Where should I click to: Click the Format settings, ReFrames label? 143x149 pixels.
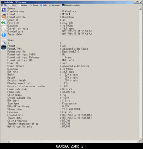click(x=23, y=58)
